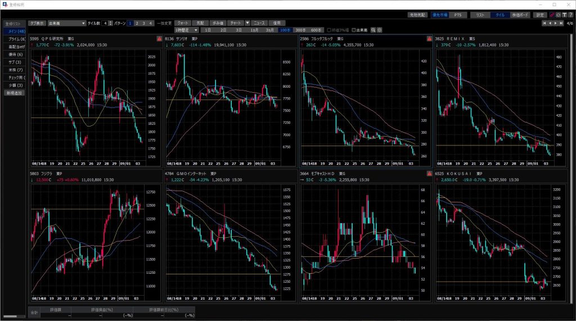Image resolution: width=576 pixels, height=321 pixels.
Task: Open the dropdown arrow beside チャート button
Action: 247,23
